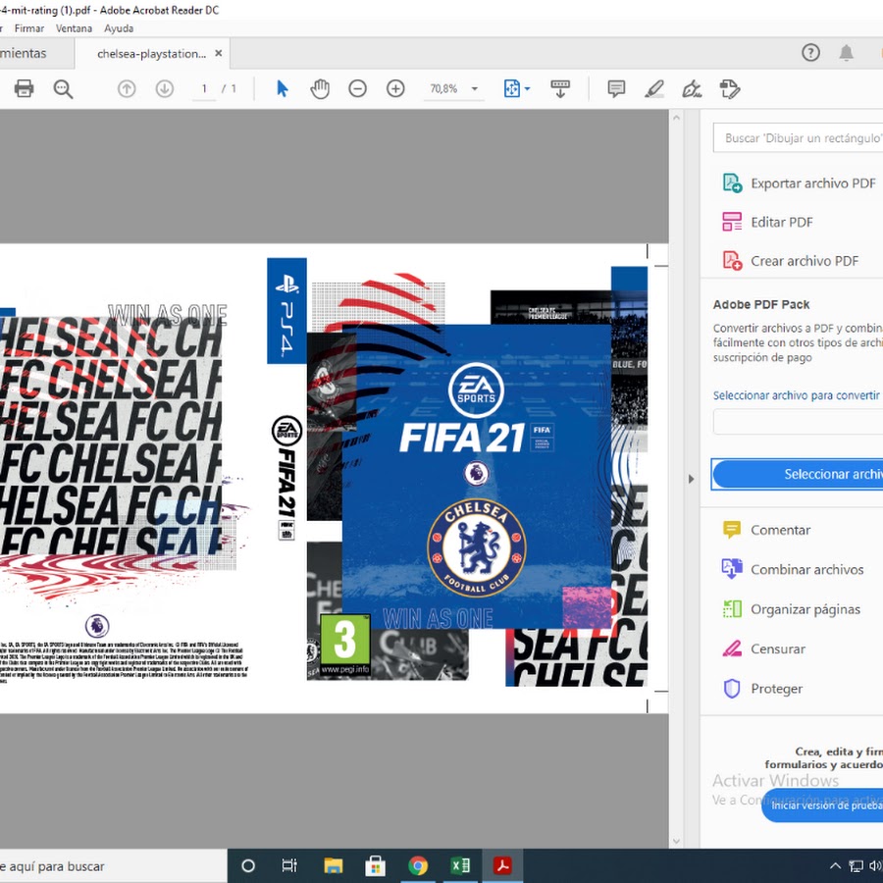This screenshot has width=883, height=883.
Task: Open the Proteger tool
Action: coord(762,688)
